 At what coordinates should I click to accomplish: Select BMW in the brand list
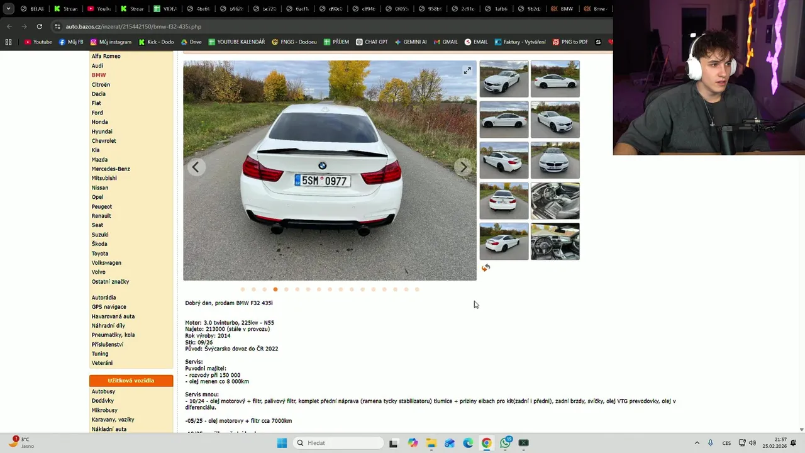pos(99,75)
